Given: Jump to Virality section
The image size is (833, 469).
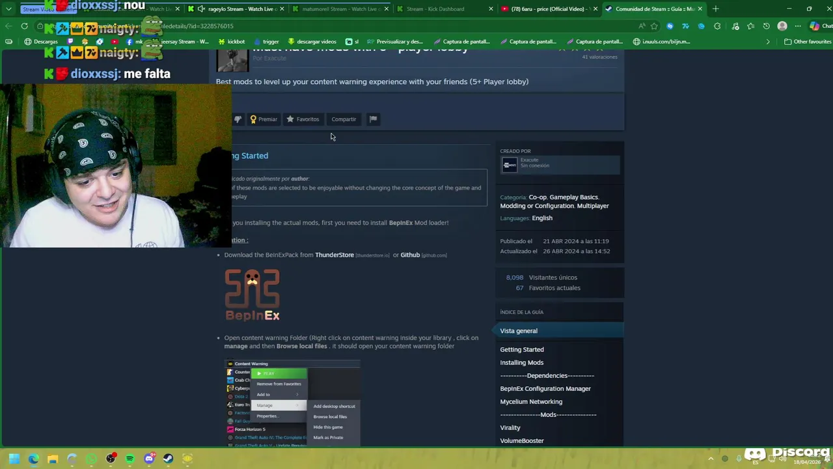Looking at the screenshot, I should click(510, 428).
